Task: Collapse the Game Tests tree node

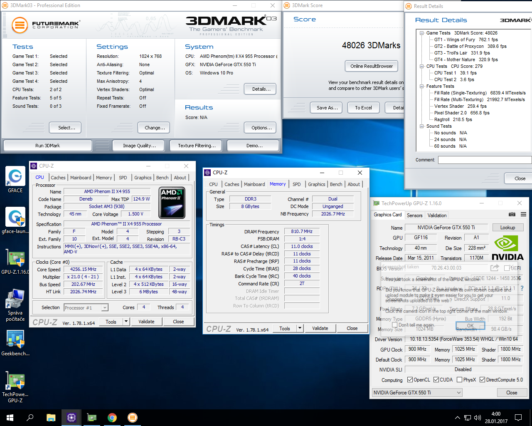Action: 422,33
